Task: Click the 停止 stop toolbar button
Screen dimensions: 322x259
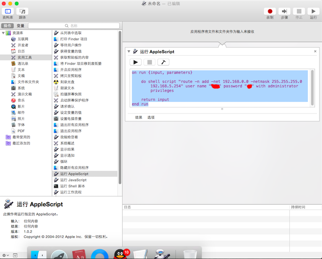Action: click(x=299, y=11)
